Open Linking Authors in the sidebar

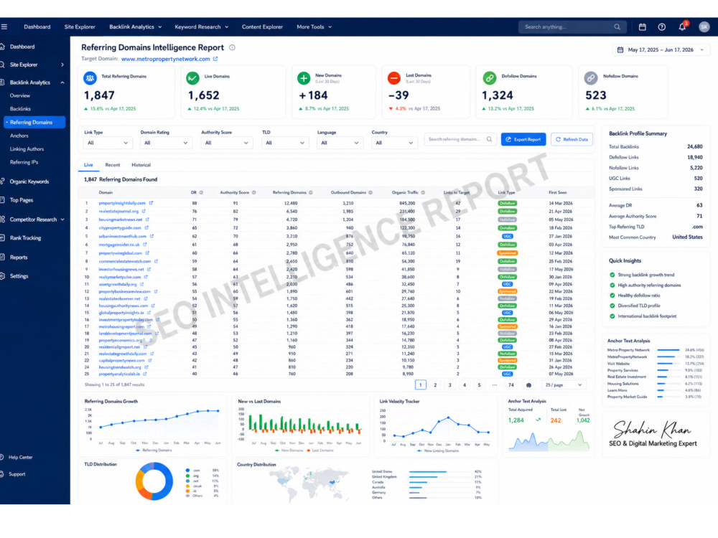(27, 149)
